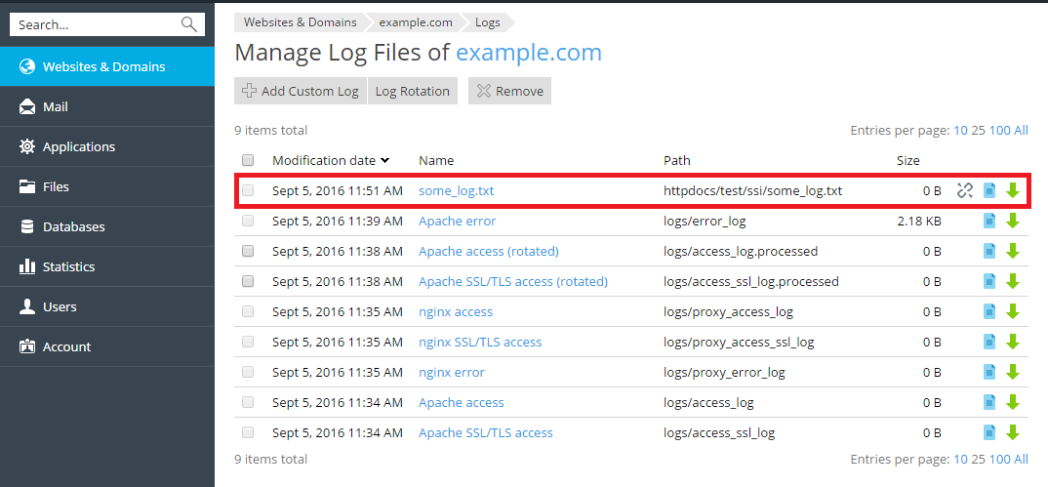Screen dimensions: 1048x487
Task: Click the unlink icon for some_log.txt
Action: (x=965, y=191)
